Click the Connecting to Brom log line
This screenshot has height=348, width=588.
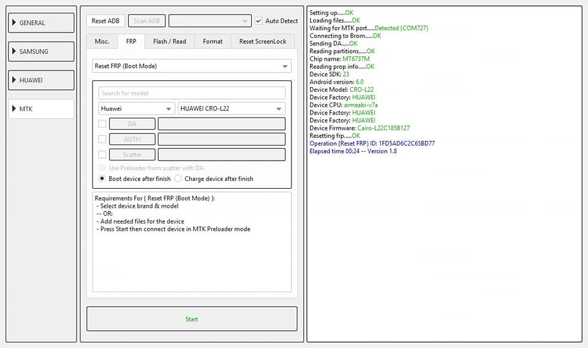[x=345, y=36]
